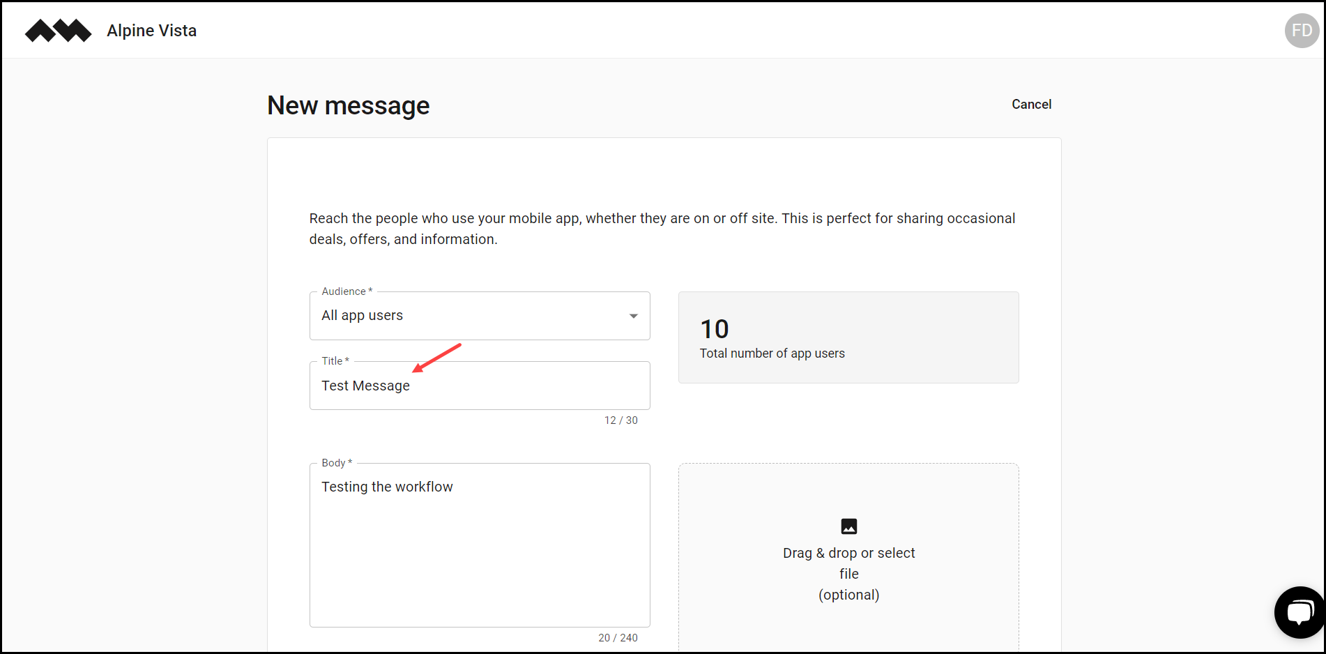Focus the Title input showing Test Message
1326x654 pixels.
click(480, 385)
